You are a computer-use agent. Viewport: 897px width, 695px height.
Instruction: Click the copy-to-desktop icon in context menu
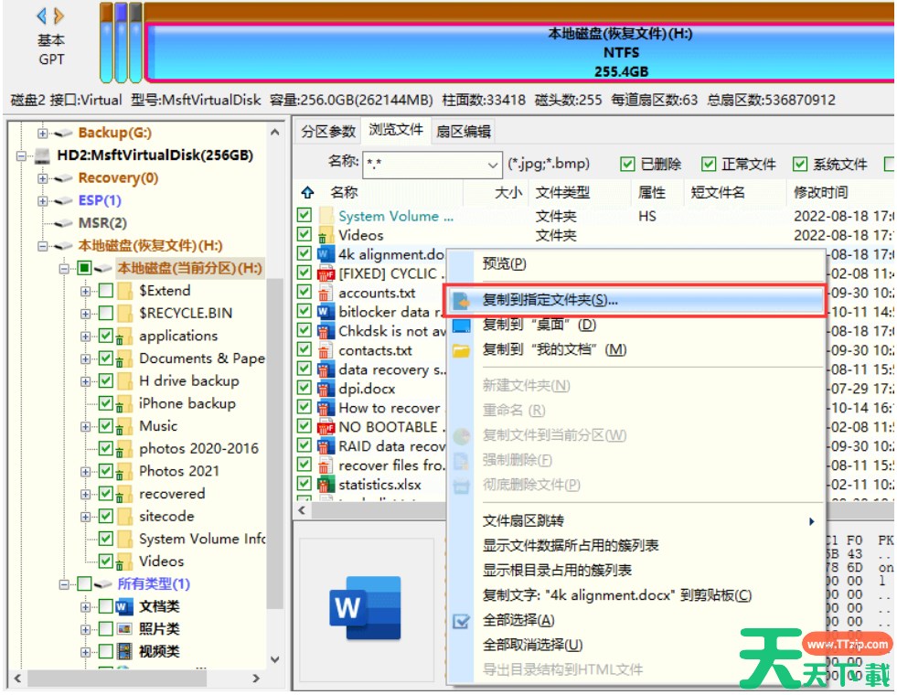[x=461, y=326]
